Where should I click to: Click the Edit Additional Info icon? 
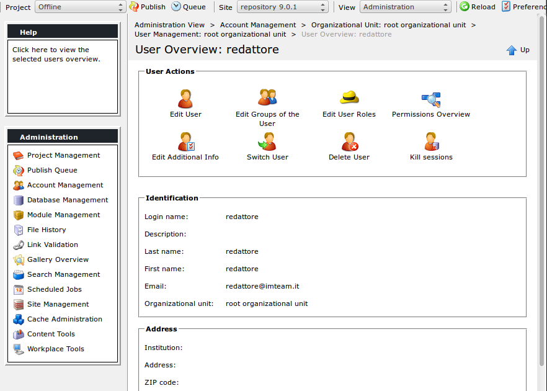coord(186,142)
